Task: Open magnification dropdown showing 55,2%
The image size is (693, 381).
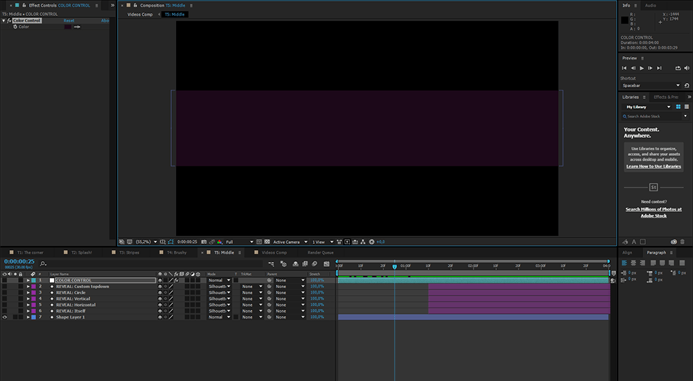Action: (146, 242)
